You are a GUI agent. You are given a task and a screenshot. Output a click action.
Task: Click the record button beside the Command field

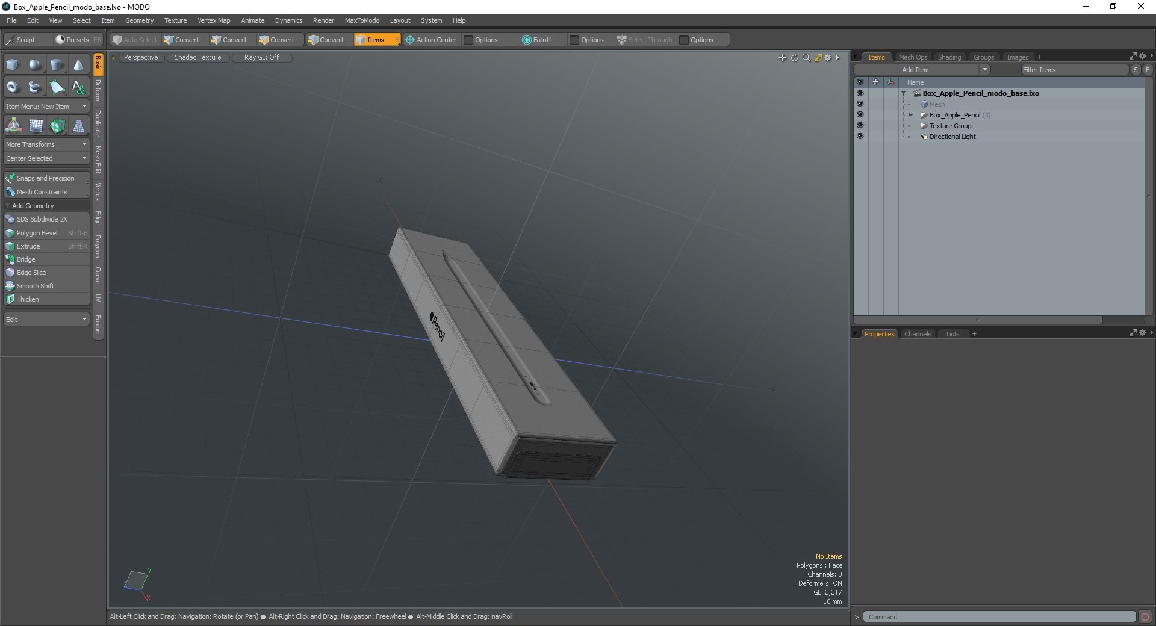point(1145,617)
